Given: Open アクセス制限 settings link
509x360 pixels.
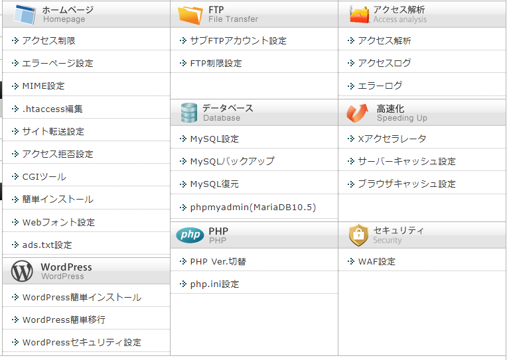Looking at the screenshot, I should (48, 40).
